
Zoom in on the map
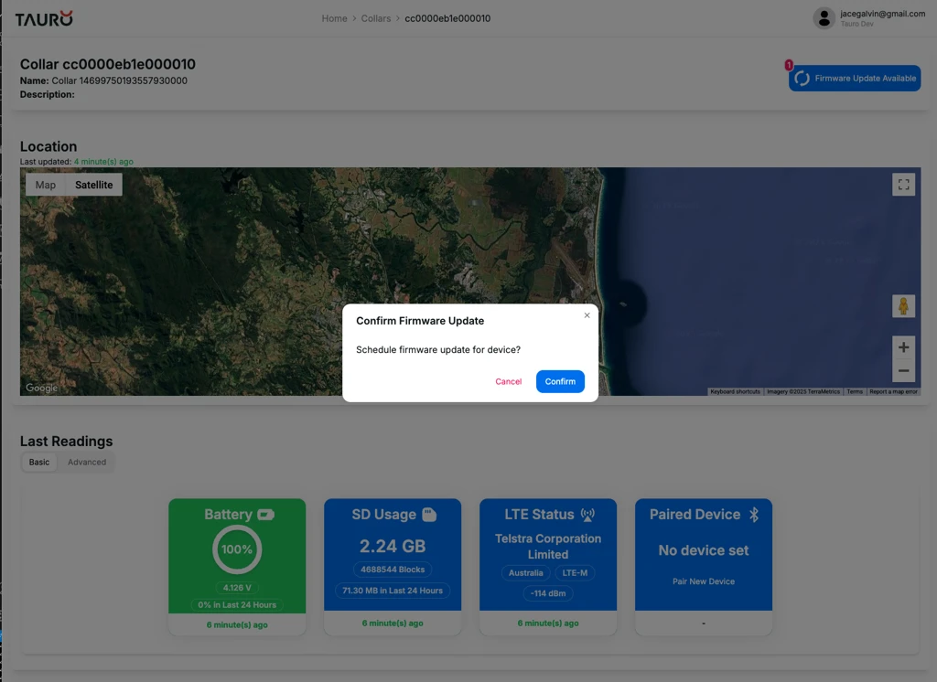(903, 347)
